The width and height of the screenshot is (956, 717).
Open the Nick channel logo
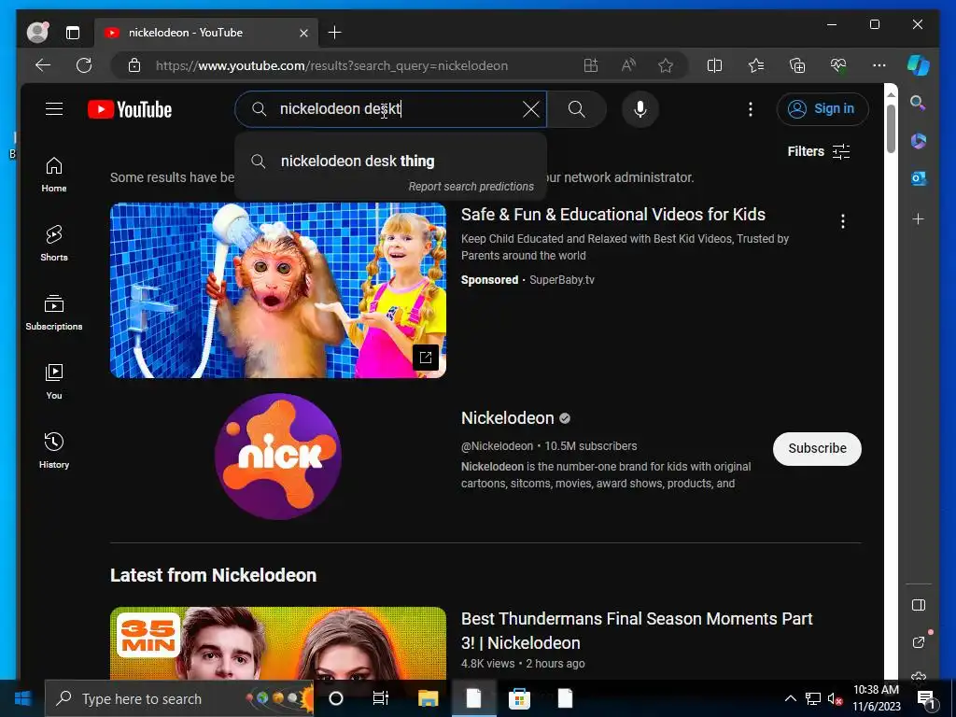(x=278, y=457)
